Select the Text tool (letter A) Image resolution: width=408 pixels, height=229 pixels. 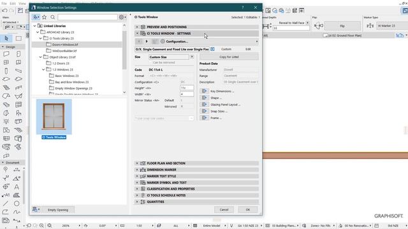point(17,186)
